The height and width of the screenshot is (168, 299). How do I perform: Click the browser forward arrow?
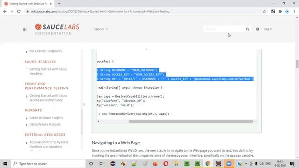click(x=12, y=11)
